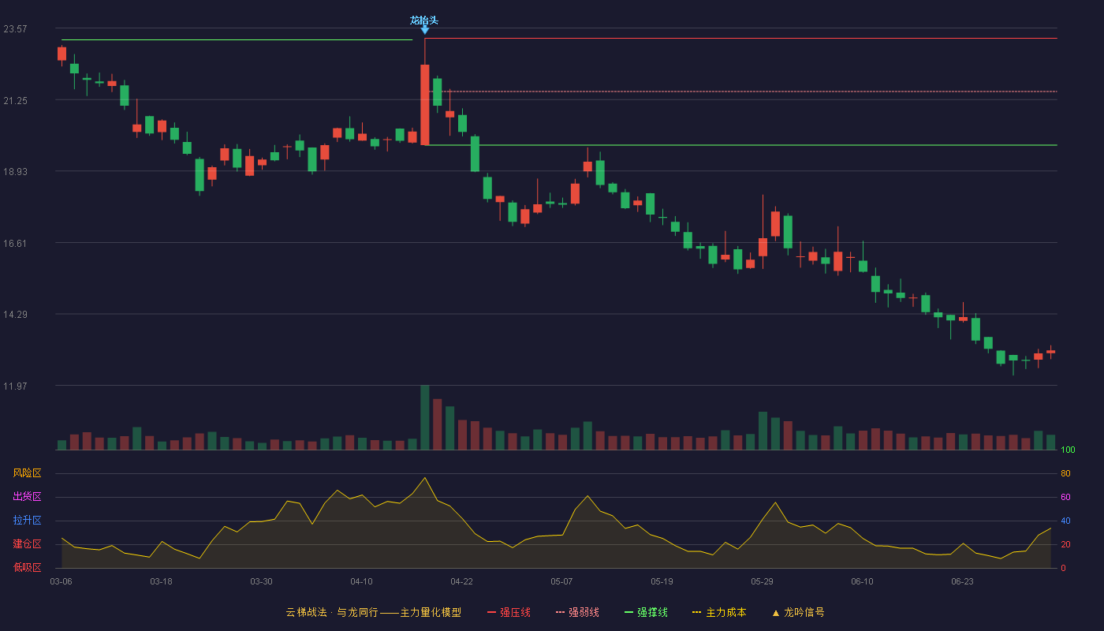This screenshot has height=631, width=1104.
Task: Click the 11.97 price axis label
Action: [x=15, y=386]
